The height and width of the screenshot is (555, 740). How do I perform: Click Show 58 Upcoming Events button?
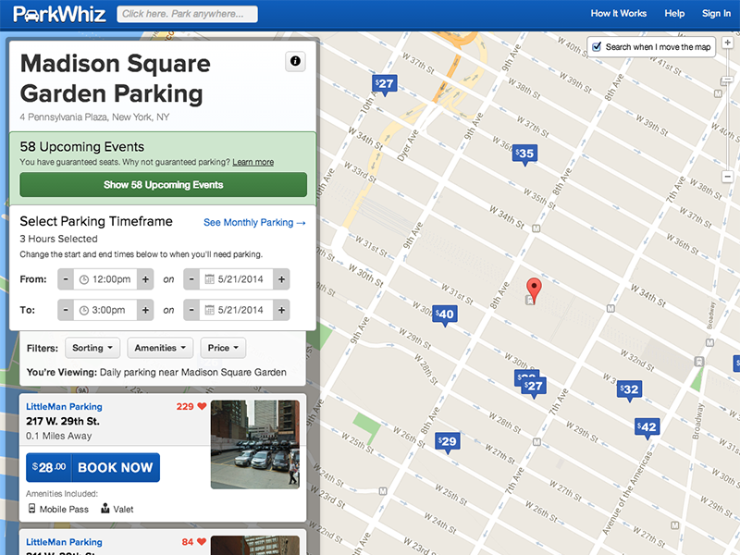coord(164,184)
